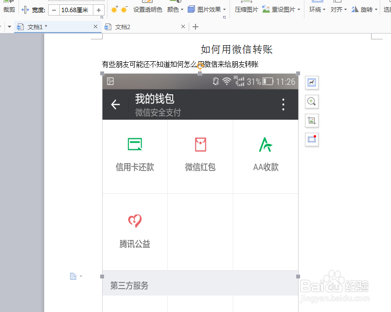Select the 文档1 document tab

click(53, 27)
